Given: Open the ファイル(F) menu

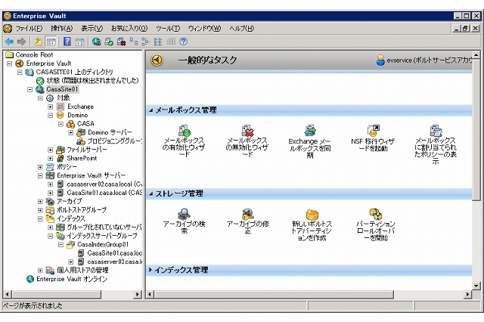Looking at the screenshot, I should 29,29.
